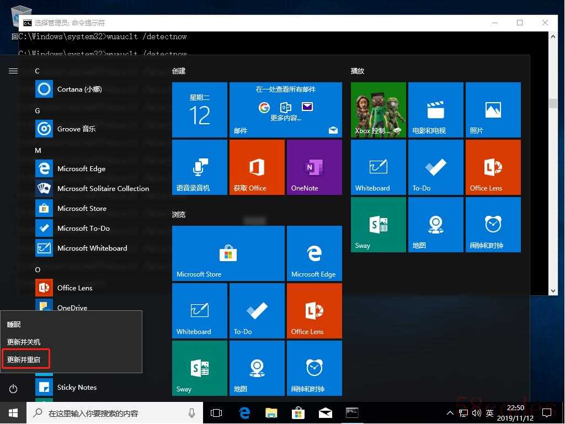The width and height of the screenshot is (565, 424).
Task: Open the Microsoft Edge tile under 浏览
Action: pyautogui.click(x=314, y=253)
